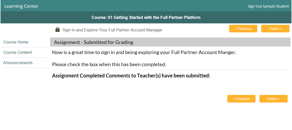Screen dimensions: 292x130
Task: Click the 'Now is a great time' paragraph
Action: click(144, 52)
